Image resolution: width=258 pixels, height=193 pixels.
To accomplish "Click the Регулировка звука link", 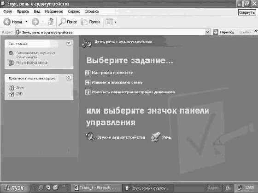I will pos(32,62).
